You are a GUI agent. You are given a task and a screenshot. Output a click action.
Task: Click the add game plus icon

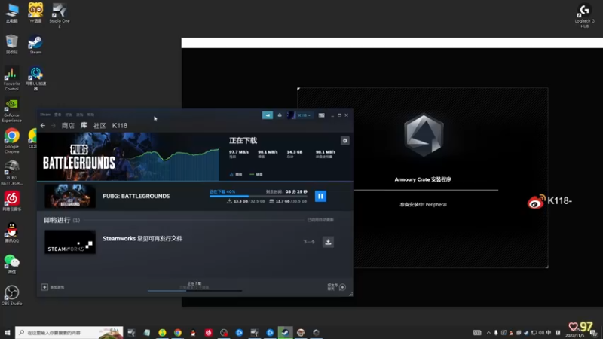44,287
